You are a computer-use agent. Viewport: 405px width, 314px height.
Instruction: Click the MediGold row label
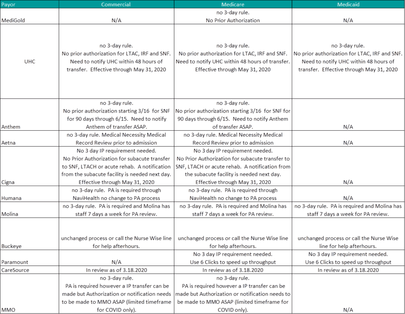pos(13,21)
